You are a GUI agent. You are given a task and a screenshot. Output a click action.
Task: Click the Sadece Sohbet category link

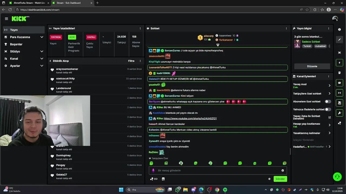[311, 42]
